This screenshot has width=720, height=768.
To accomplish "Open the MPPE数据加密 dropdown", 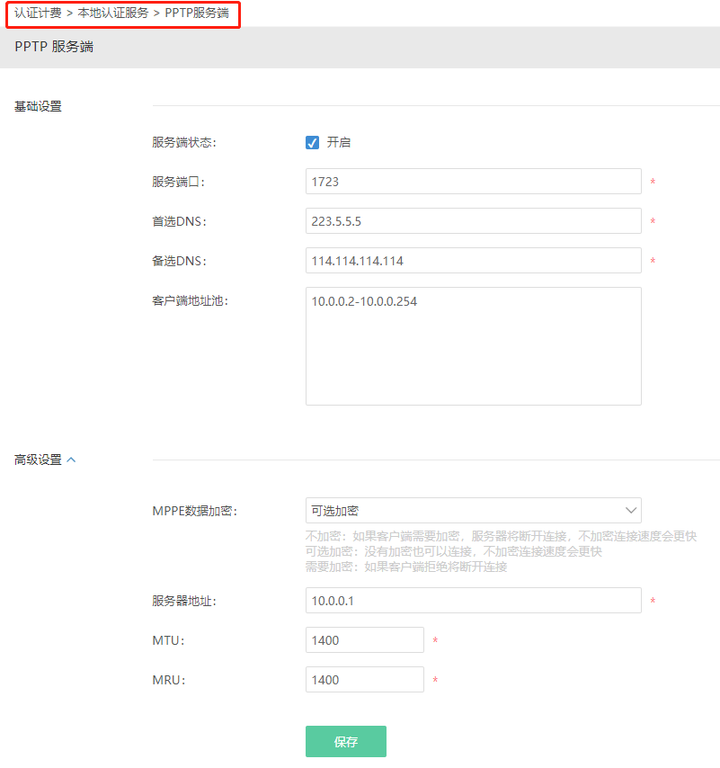I will pyautogui.click(x=473, y=511).
